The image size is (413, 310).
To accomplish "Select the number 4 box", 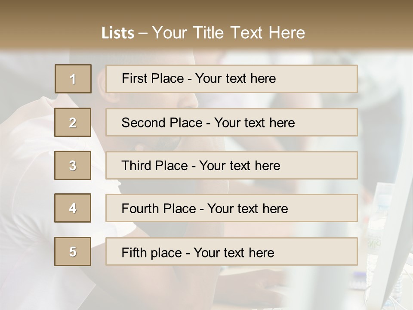I will [x=73, y=208].
